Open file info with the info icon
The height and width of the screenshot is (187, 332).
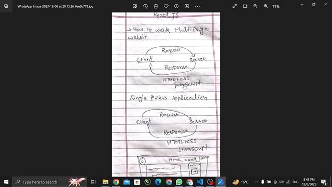click(176, 6)
